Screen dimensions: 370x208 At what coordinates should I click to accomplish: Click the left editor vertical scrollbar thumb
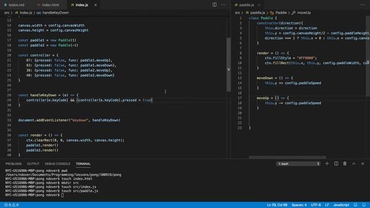pos(228,65)
